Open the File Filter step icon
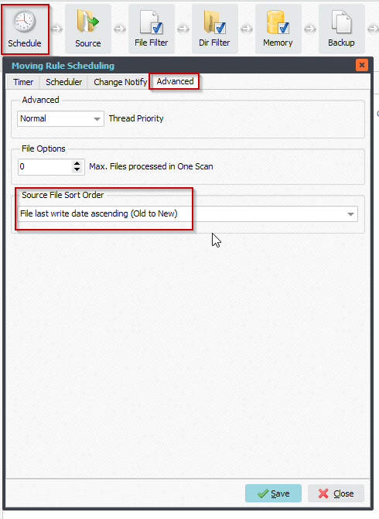379x519 pixels. pos(152,22)
